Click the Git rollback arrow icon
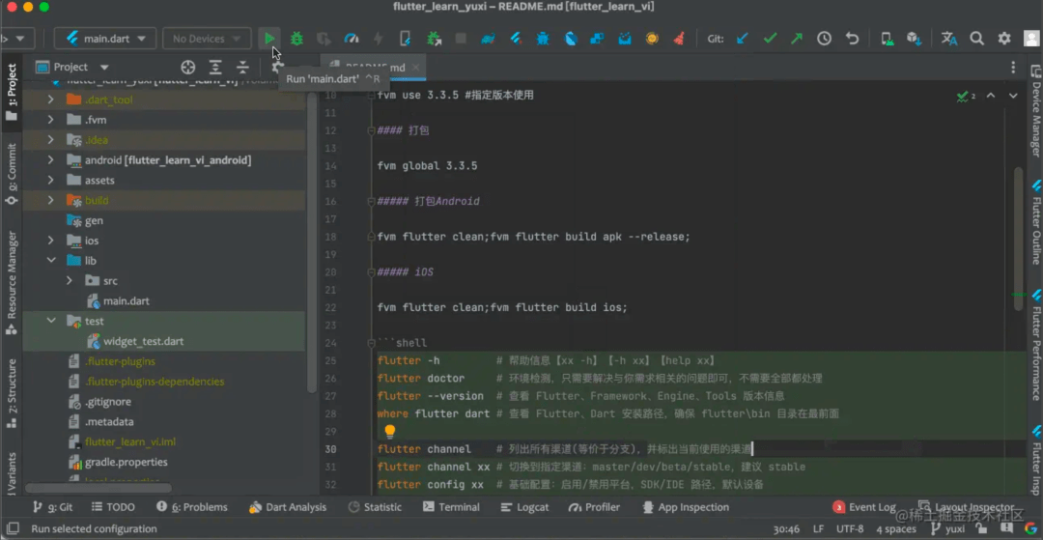The width and height of the screenshot is (1043, 540). pos(852,39)
